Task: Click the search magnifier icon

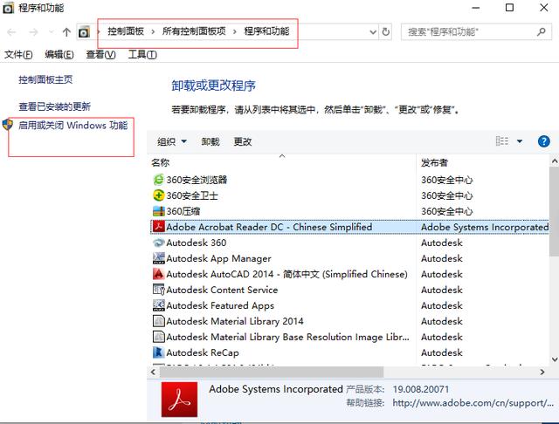Action: coord(542,31)
